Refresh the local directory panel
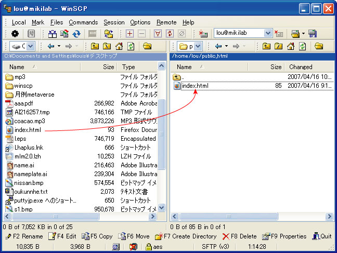The width and height of the screenshot is (337, 253). pyautogui.click(x=131, y=46)
